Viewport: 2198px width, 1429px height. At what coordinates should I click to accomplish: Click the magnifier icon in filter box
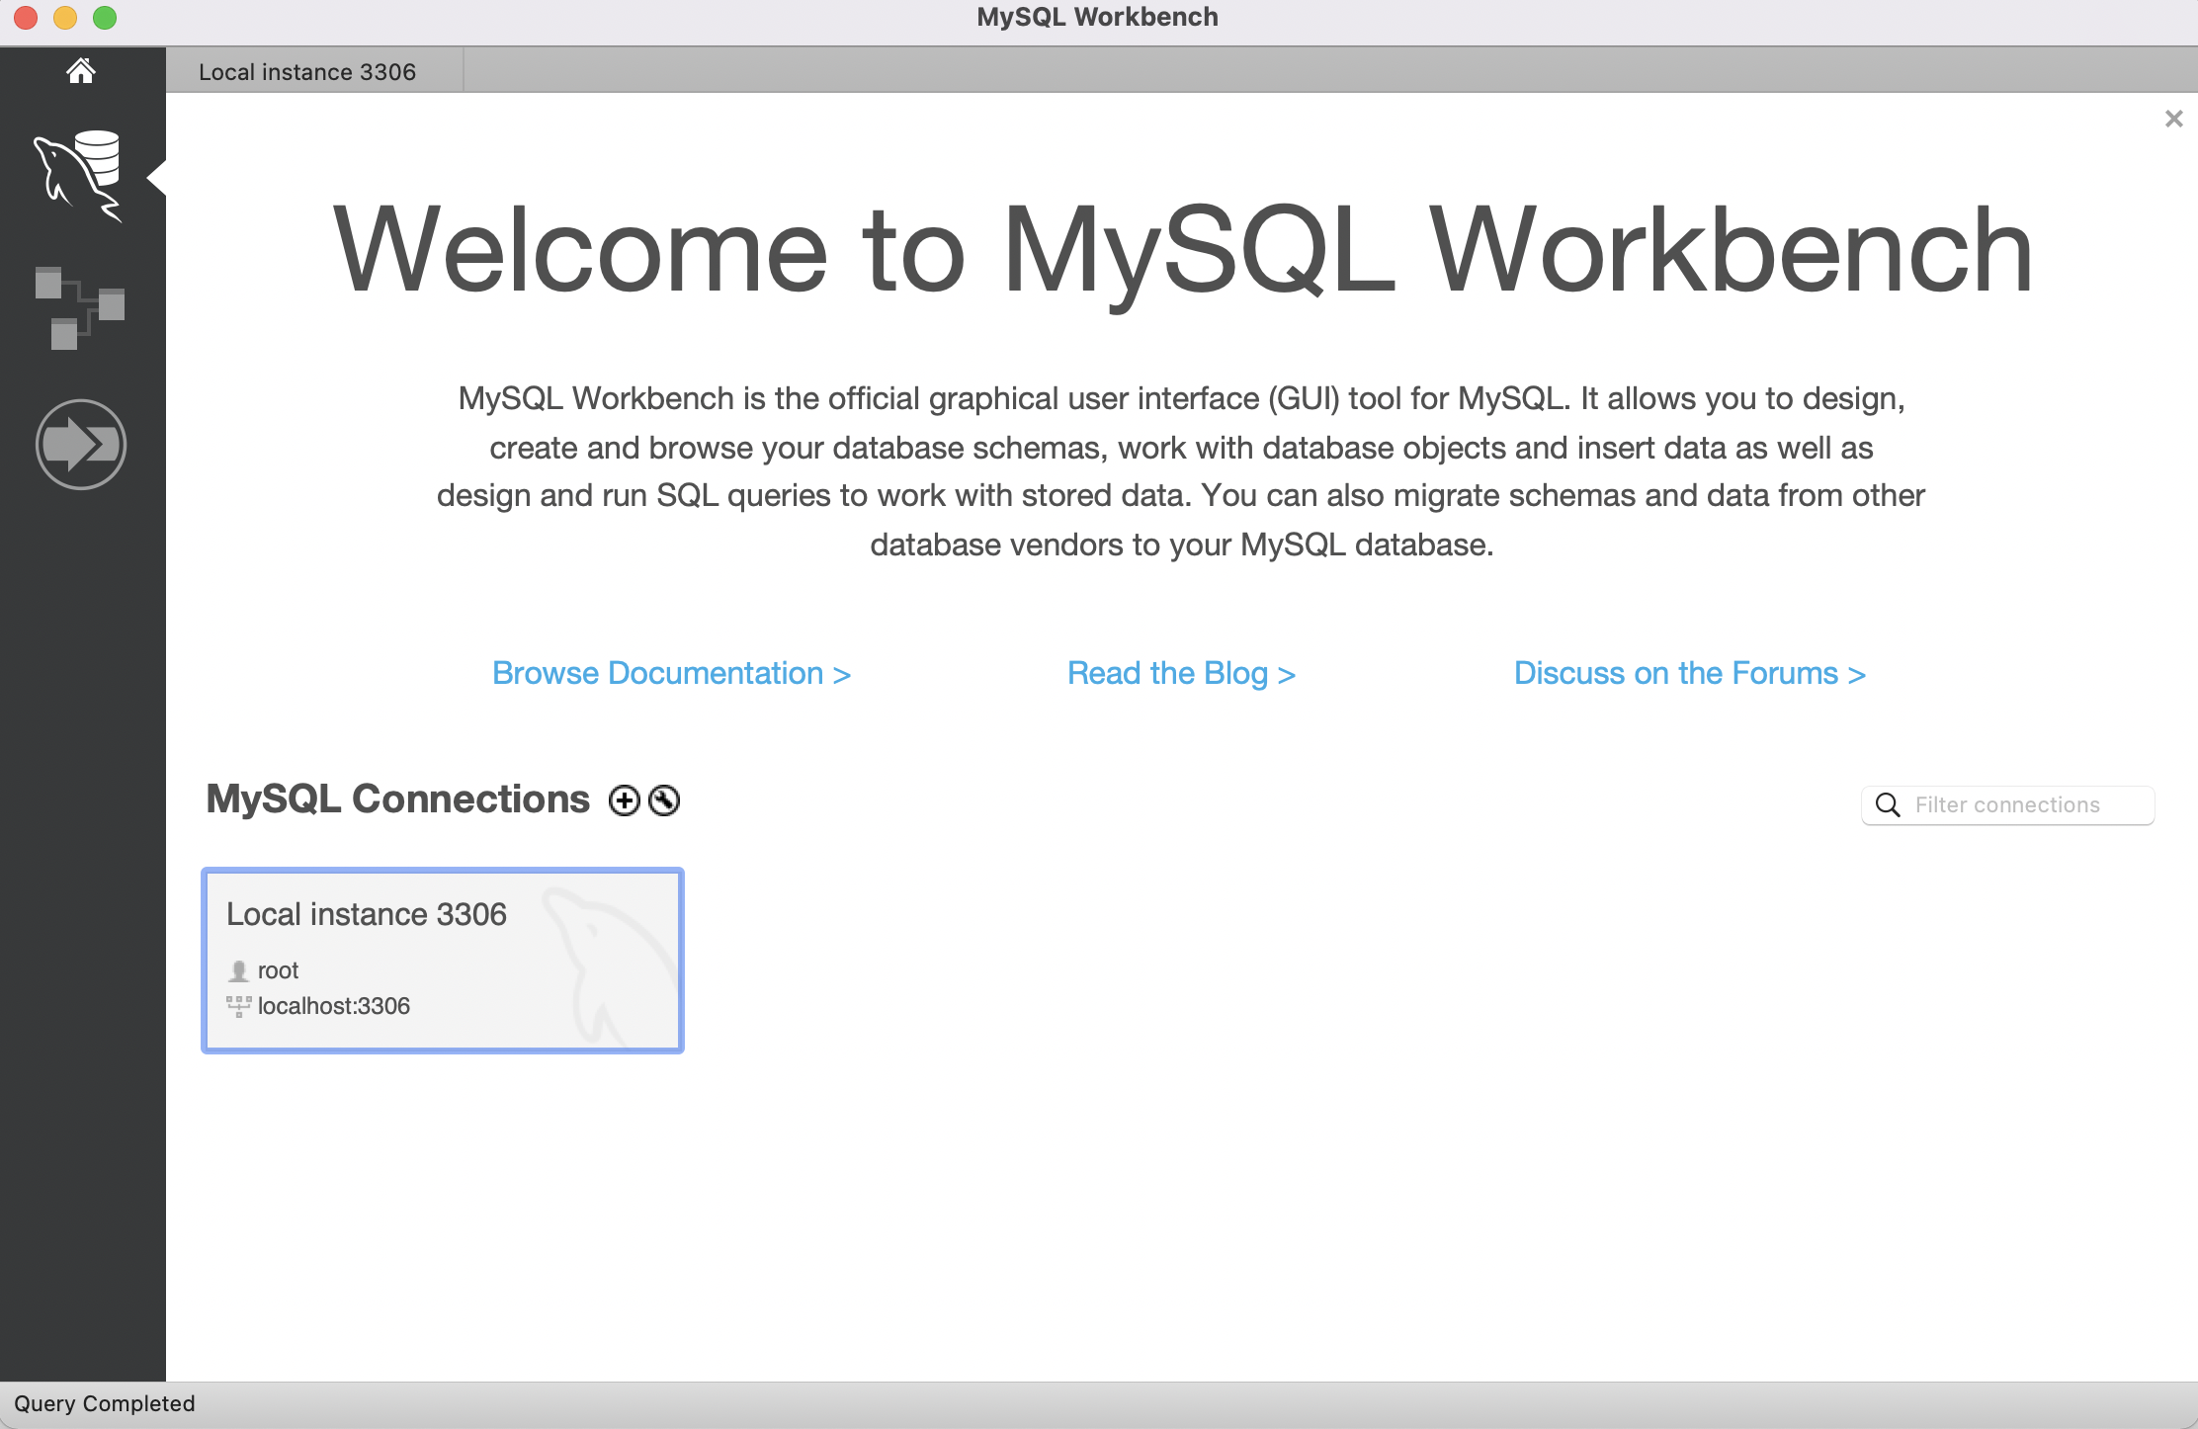[1888, 805]
